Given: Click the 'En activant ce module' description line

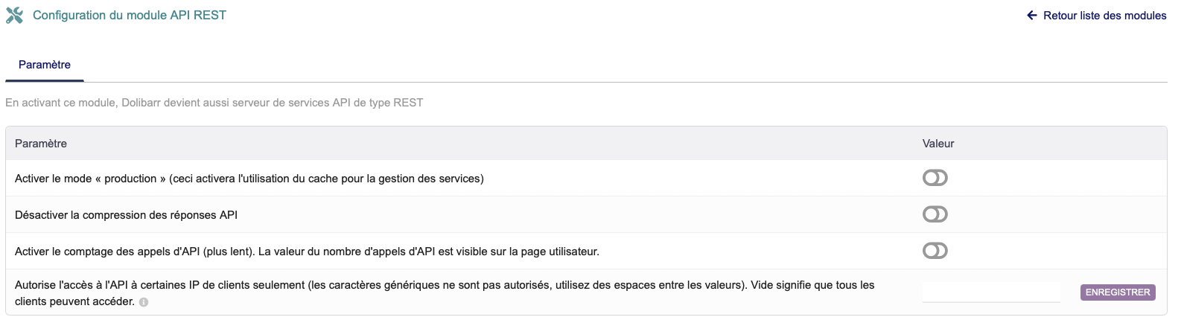Looking at the screenshot, I should (x=214, y=103).
